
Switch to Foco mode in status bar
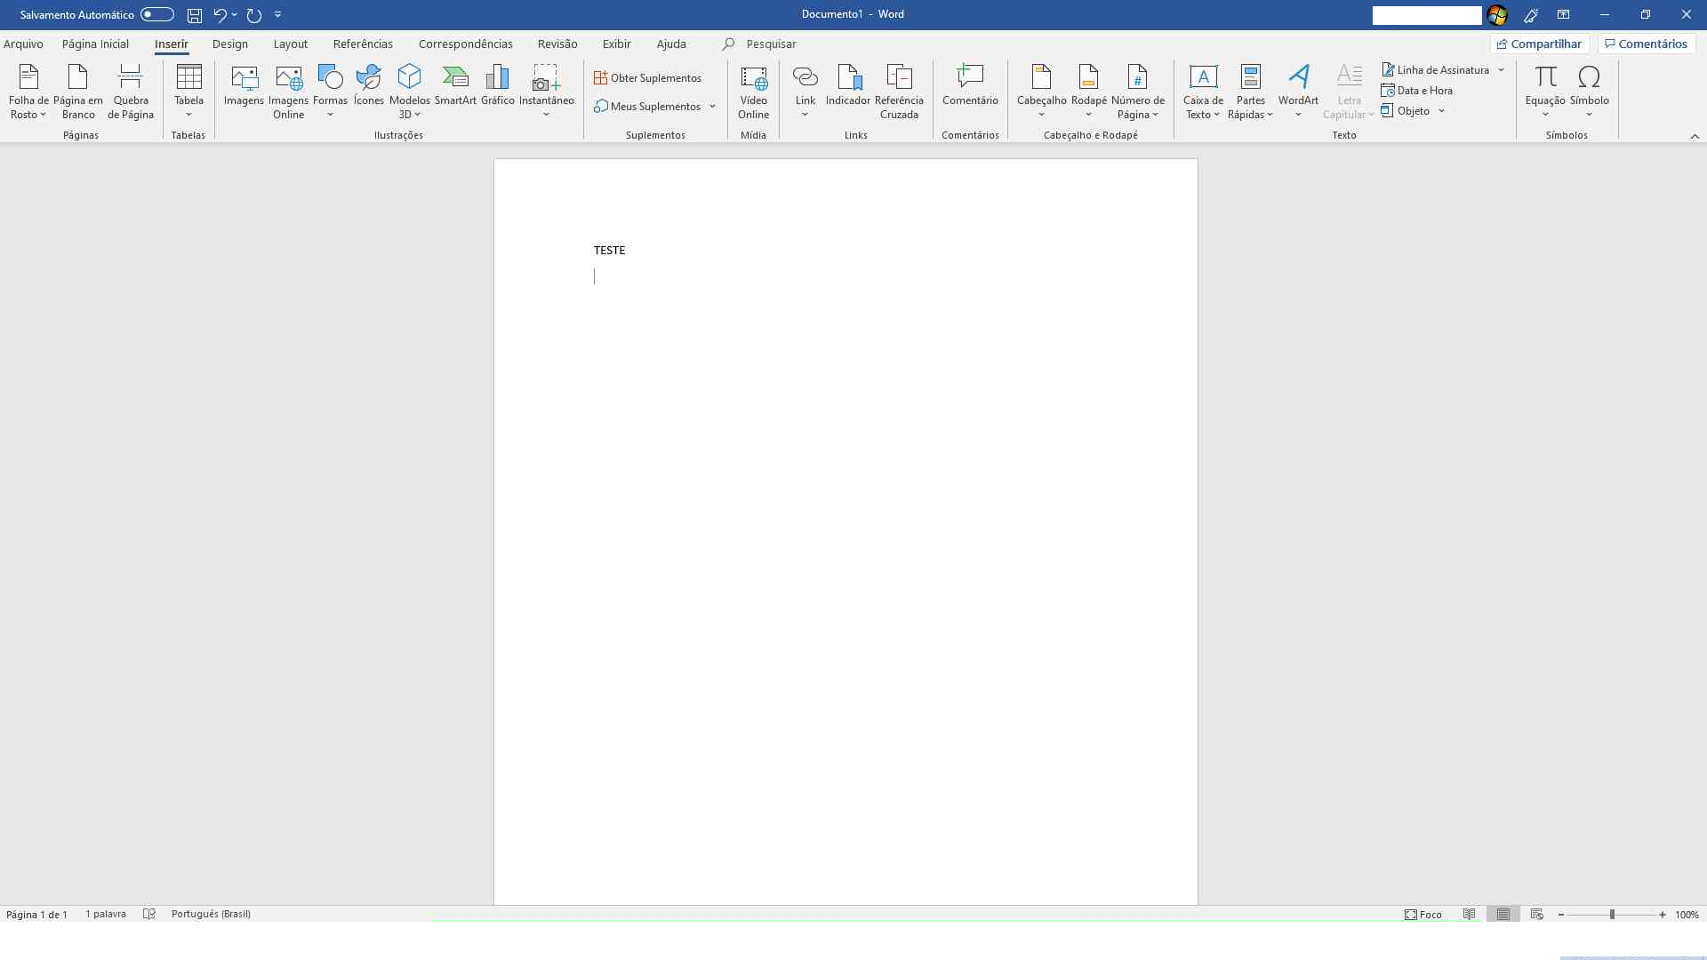[x=1423, y=914]
